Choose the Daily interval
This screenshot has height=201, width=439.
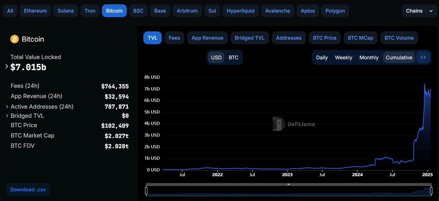pyautogui.click(x=322, y=58)
